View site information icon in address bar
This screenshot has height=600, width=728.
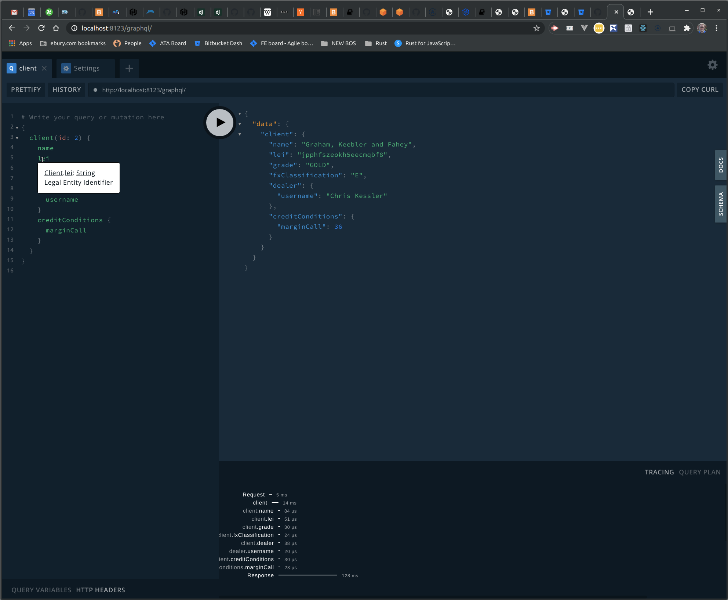[74, 28]
